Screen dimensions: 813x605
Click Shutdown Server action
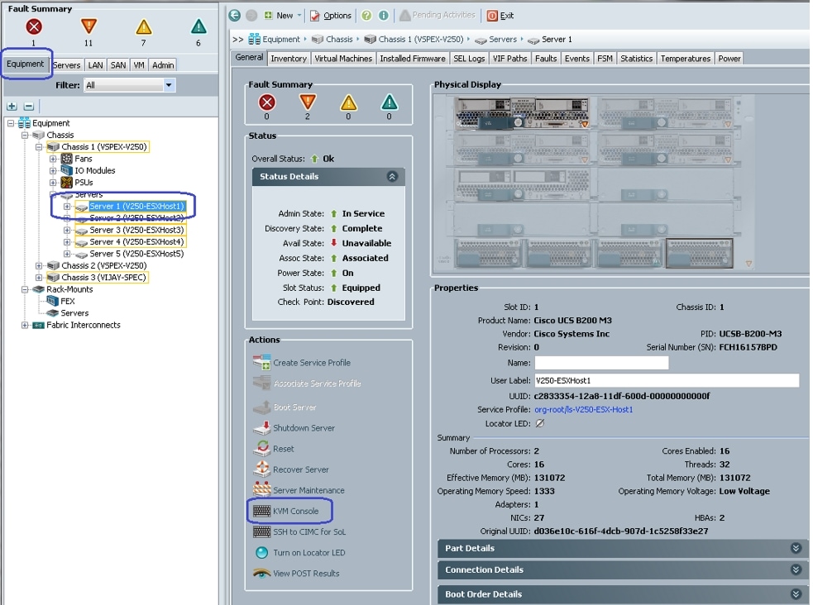pos(304,428)
